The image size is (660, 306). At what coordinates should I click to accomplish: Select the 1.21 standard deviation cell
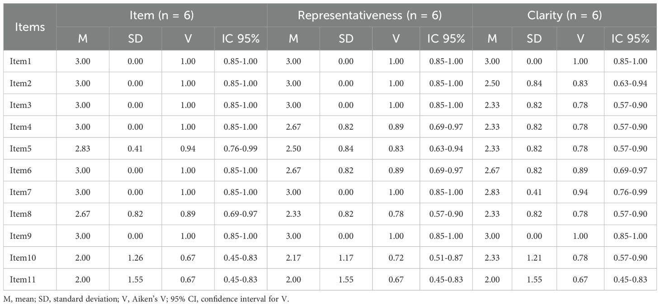pyautogui.click(x=534, y=258)
